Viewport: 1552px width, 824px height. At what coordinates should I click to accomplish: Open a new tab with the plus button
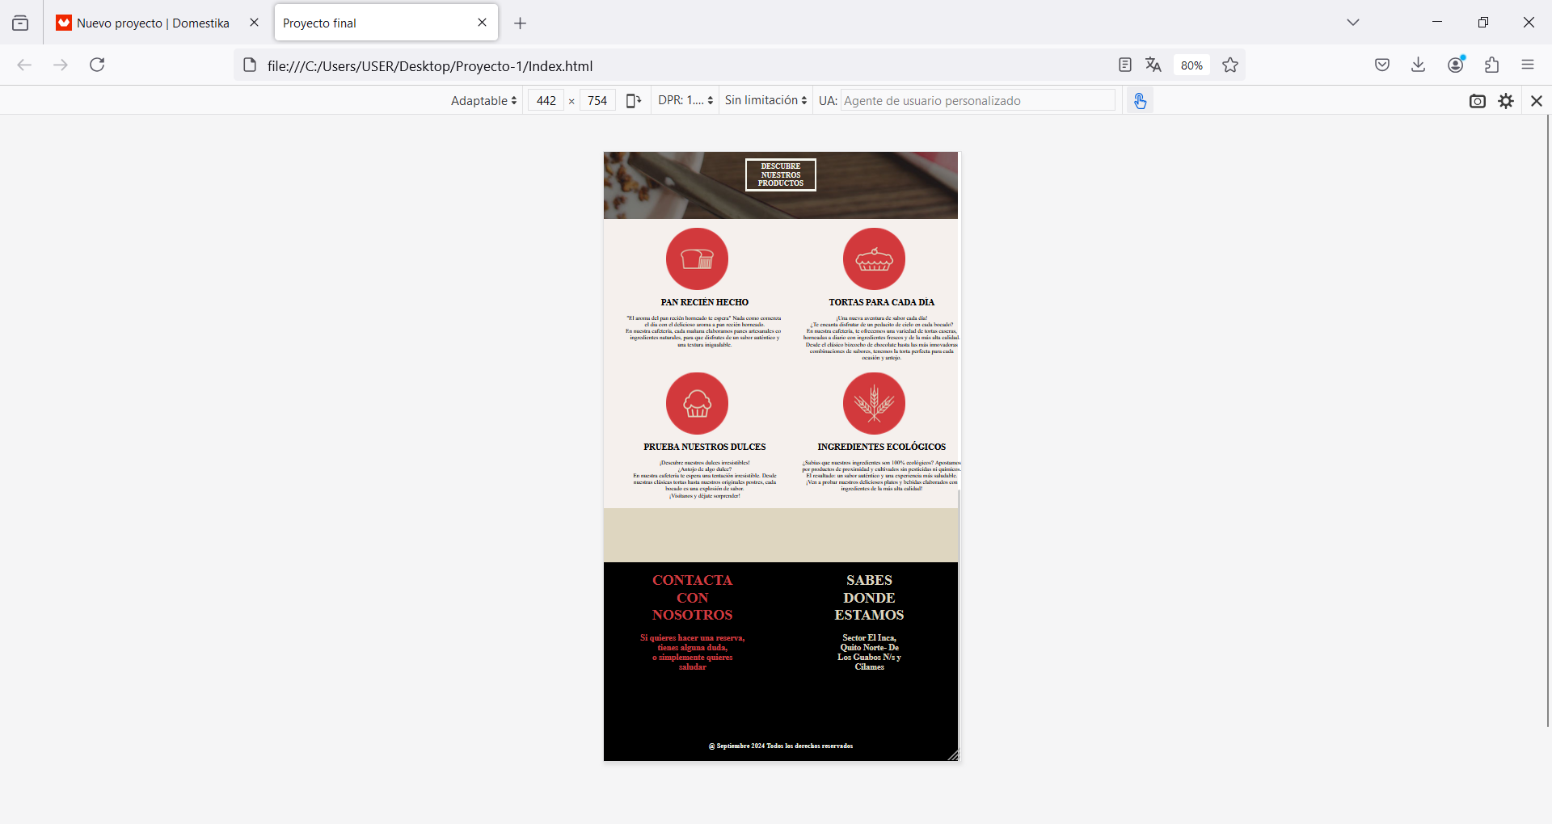coord(521,23)
